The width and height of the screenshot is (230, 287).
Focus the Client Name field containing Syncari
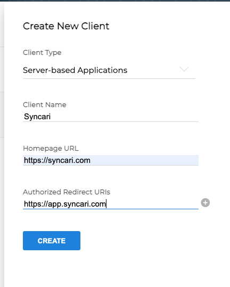tap(111, 117)
